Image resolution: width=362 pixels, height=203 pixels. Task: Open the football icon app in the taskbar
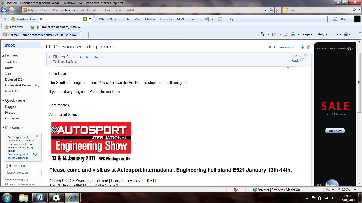[56, 198]
